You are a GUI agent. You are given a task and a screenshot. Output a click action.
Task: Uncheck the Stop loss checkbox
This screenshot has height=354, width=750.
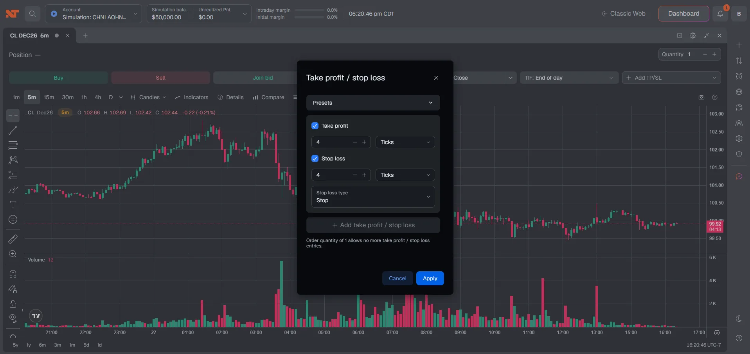click(315, 158)
